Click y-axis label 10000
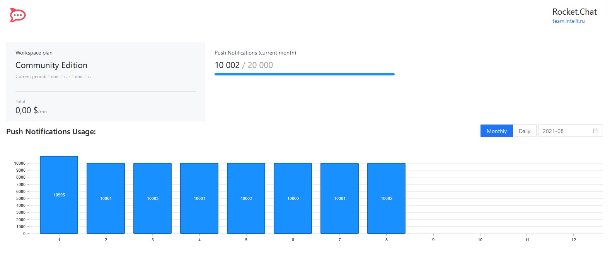610x256 pixels. click(x=20, y=163)
